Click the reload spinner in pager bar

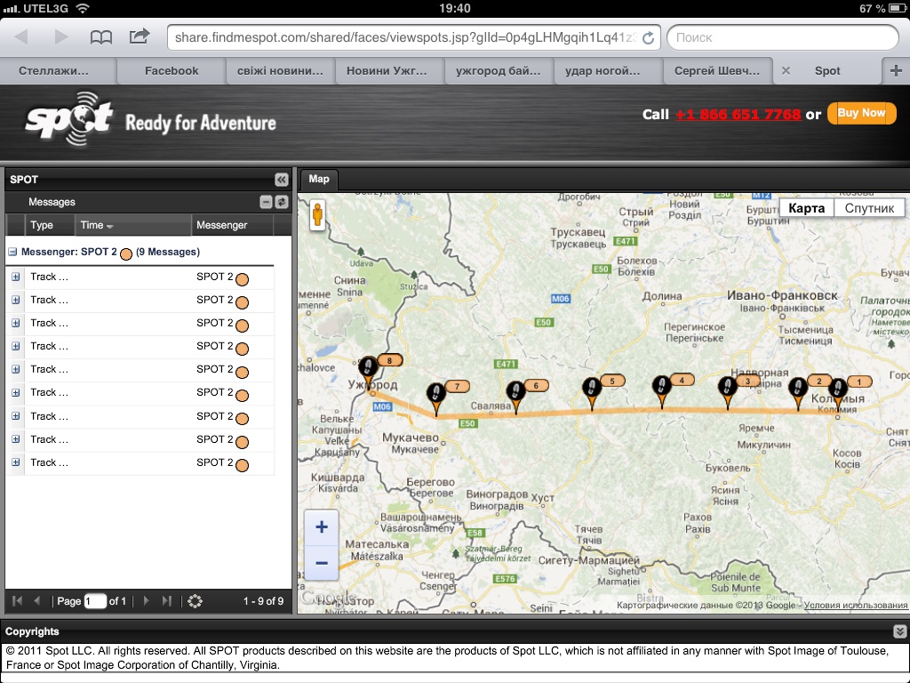click(196, 601)
